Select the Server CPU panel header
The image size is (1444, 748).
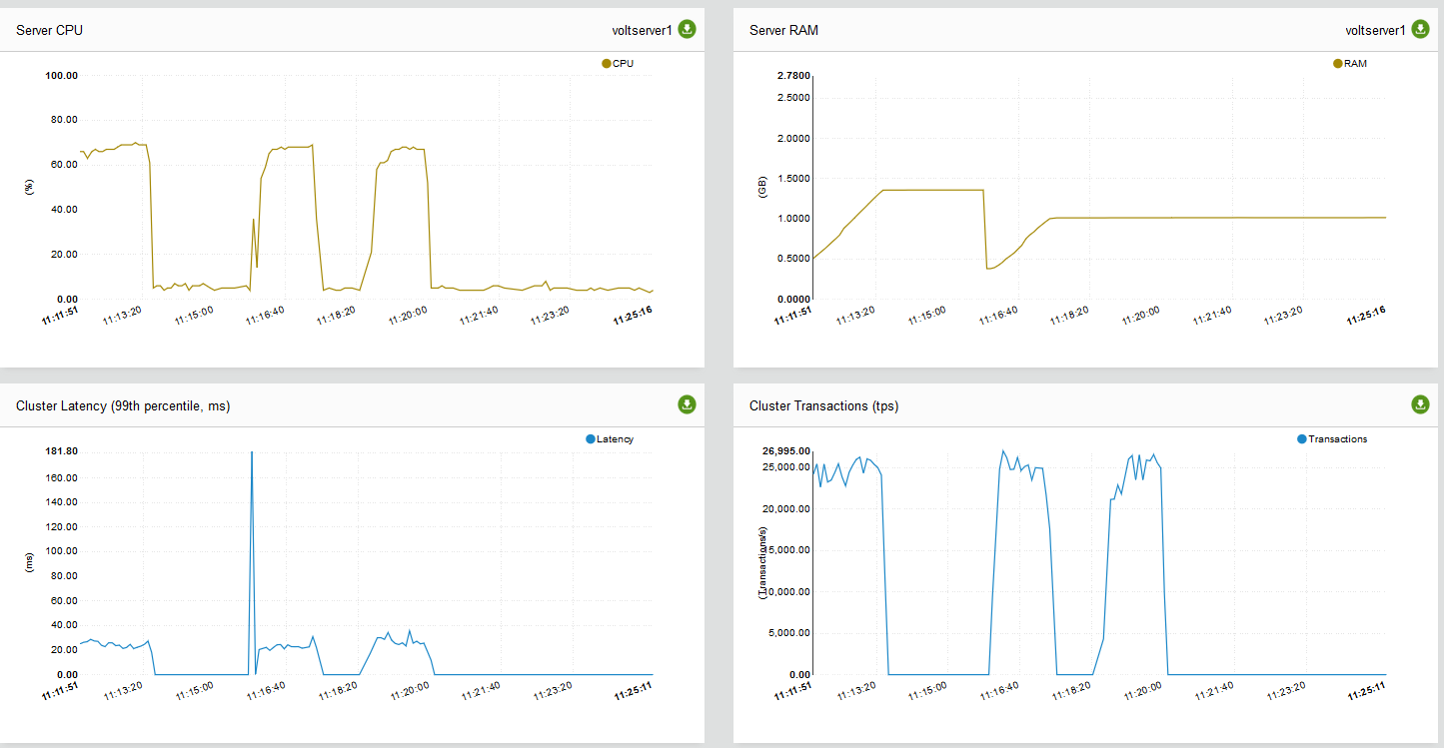(48, 29)
